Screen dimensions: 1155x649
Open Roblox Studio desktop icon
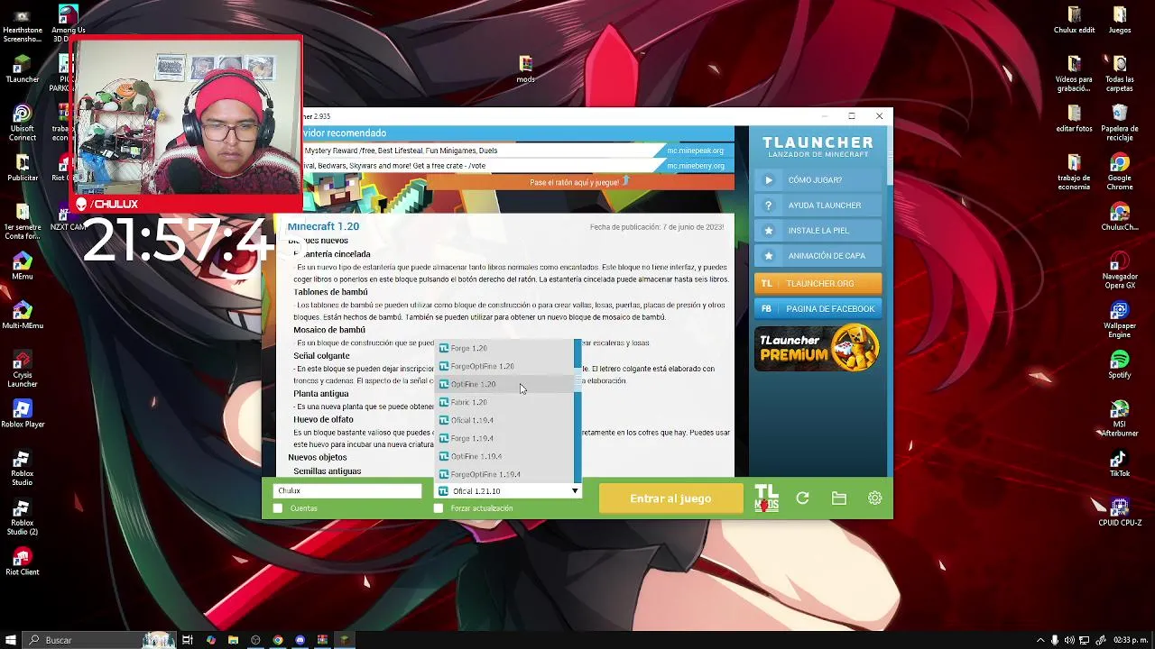pyautogui.click(x=22, y=467)
